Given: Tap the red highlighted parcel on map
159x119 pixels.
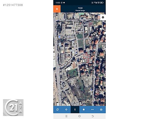Looking at the screenshot, I should [x=87, y=58].
